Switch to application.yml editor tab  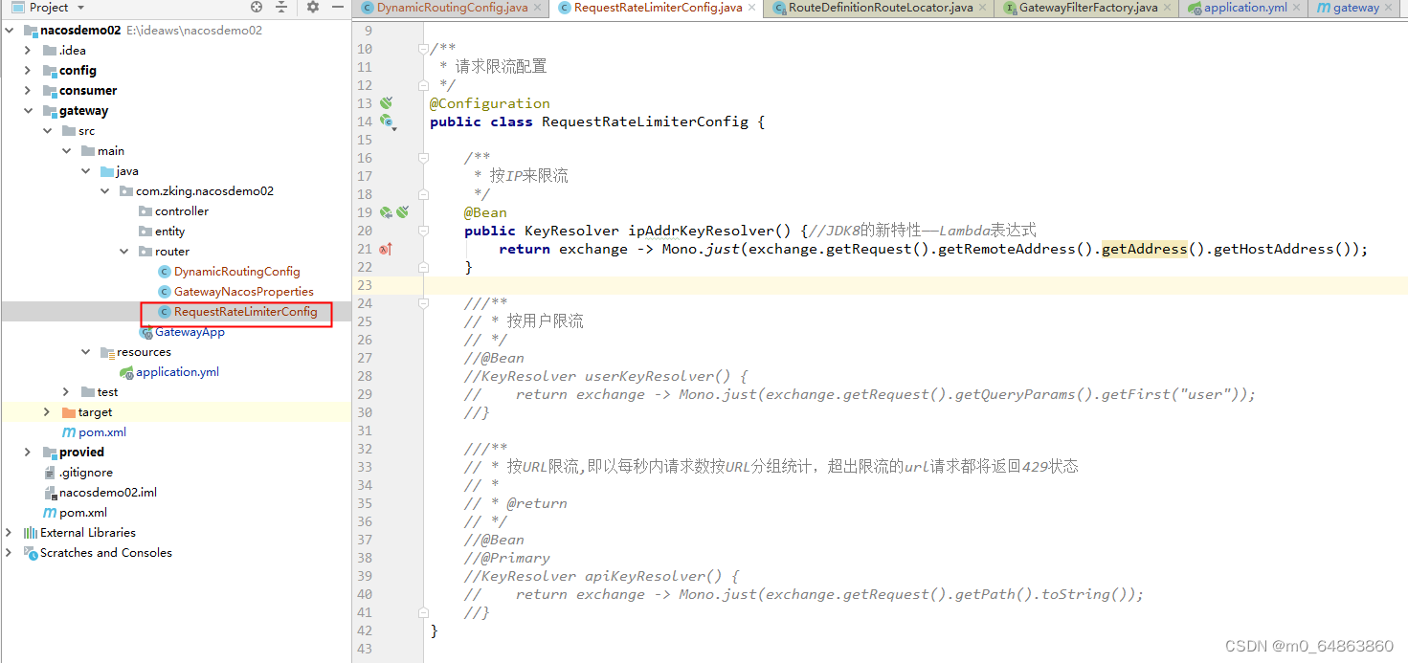(1245, 8)
